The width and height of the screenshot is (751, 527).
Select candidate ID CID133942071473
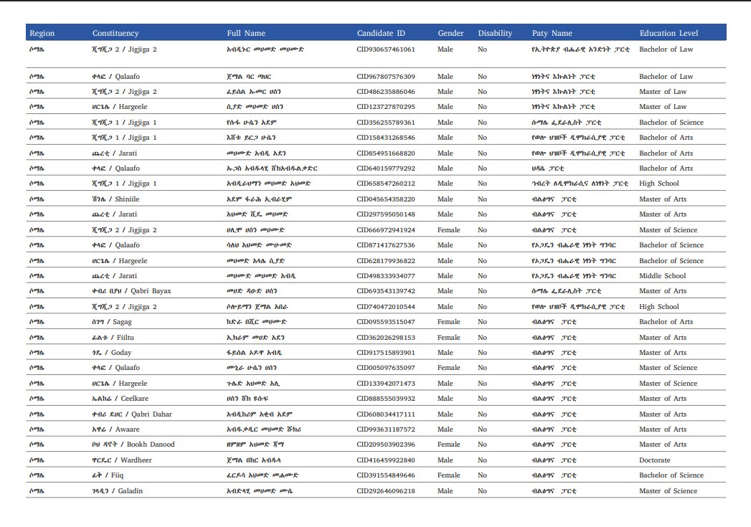pos(386,384)
